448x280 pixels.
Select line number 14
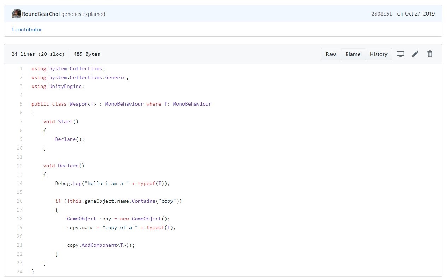click(x=19, y=183)
